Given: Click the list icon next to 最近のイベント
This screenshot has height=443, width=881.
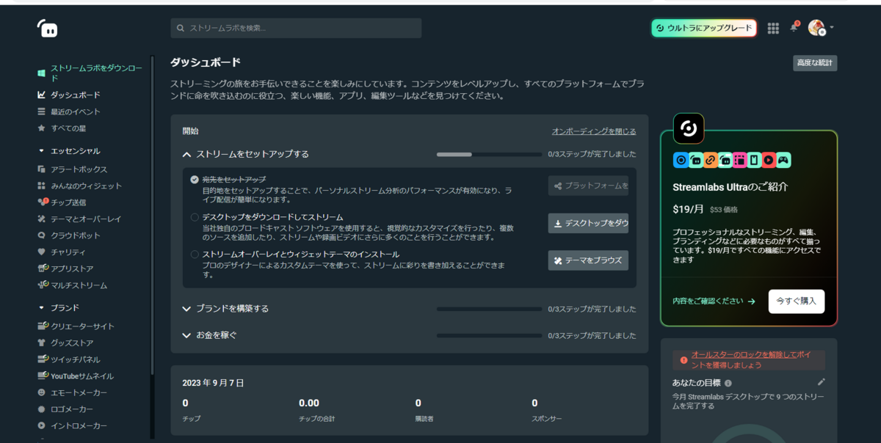Looking at the screenshot, I should pyautogui.click(x=42, y=111).
